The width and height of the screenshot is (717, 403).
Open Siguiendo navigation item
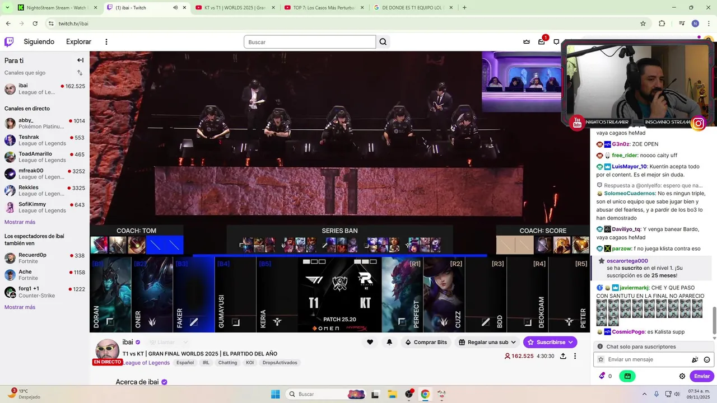click(x=39, y=42)
